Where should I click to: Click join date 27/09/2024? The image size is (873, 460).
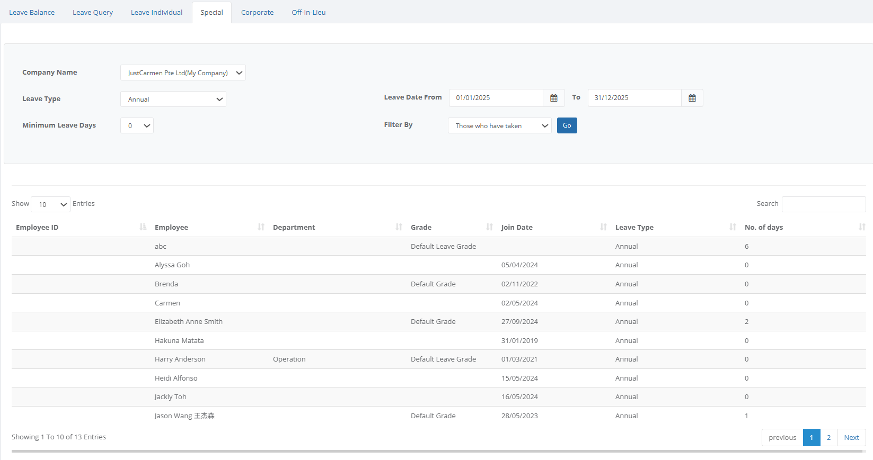519,321
